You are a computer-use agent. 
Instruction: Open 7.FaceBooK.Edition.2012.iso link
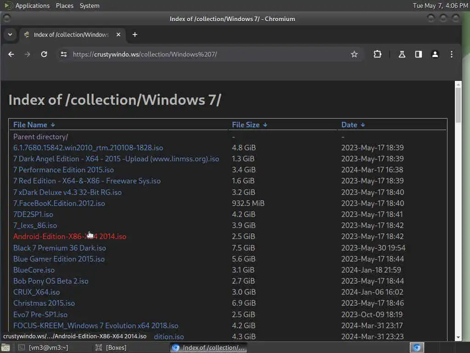point(59,204)
